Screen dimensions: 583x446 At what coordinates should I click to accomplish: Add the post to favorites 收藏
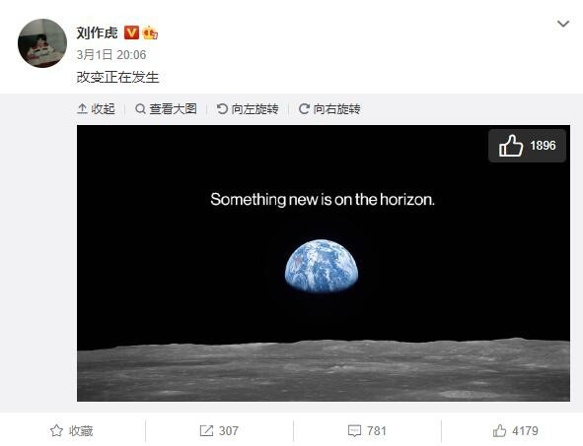pos(71,431)
